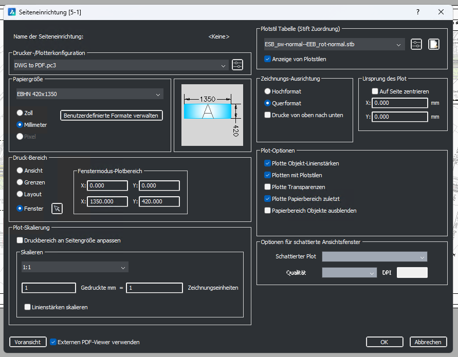
Task: Toggle 'Plotte Transparenzen' checkbox
Action: [267, 187]
